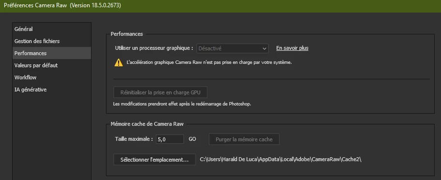Open the IA générative section
441x180 pixels.
[52, 90]
